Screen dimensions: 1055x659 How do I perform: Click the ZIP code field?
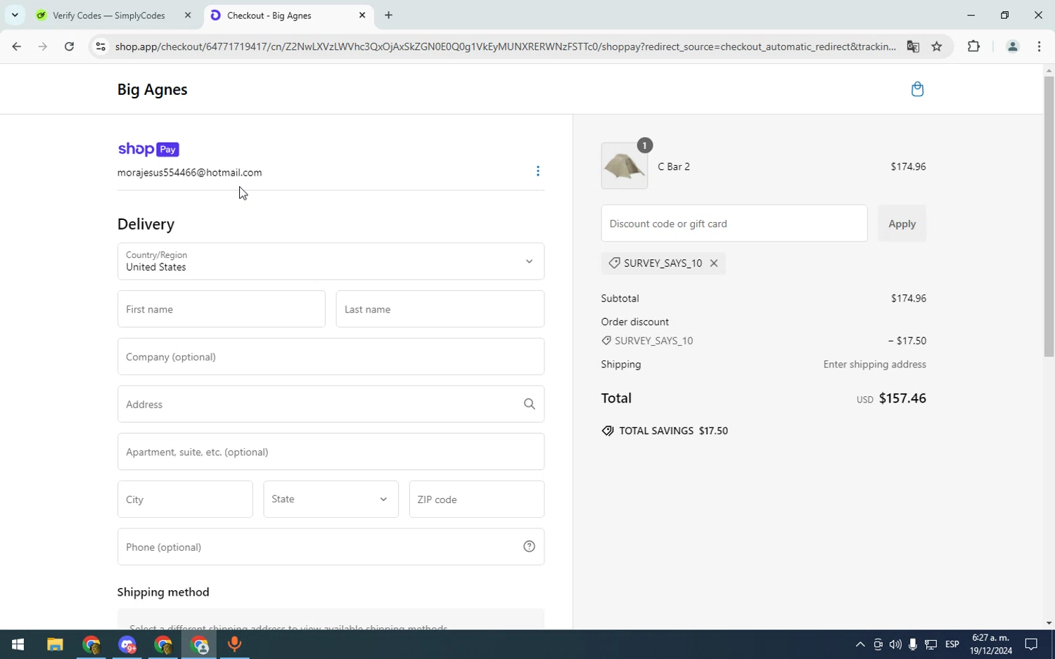click(x=477, y=500)
